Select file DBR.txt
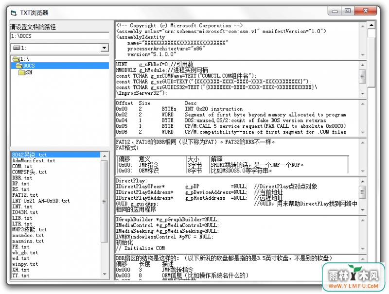The image size is (389, 294). click(x=22, y=178)
